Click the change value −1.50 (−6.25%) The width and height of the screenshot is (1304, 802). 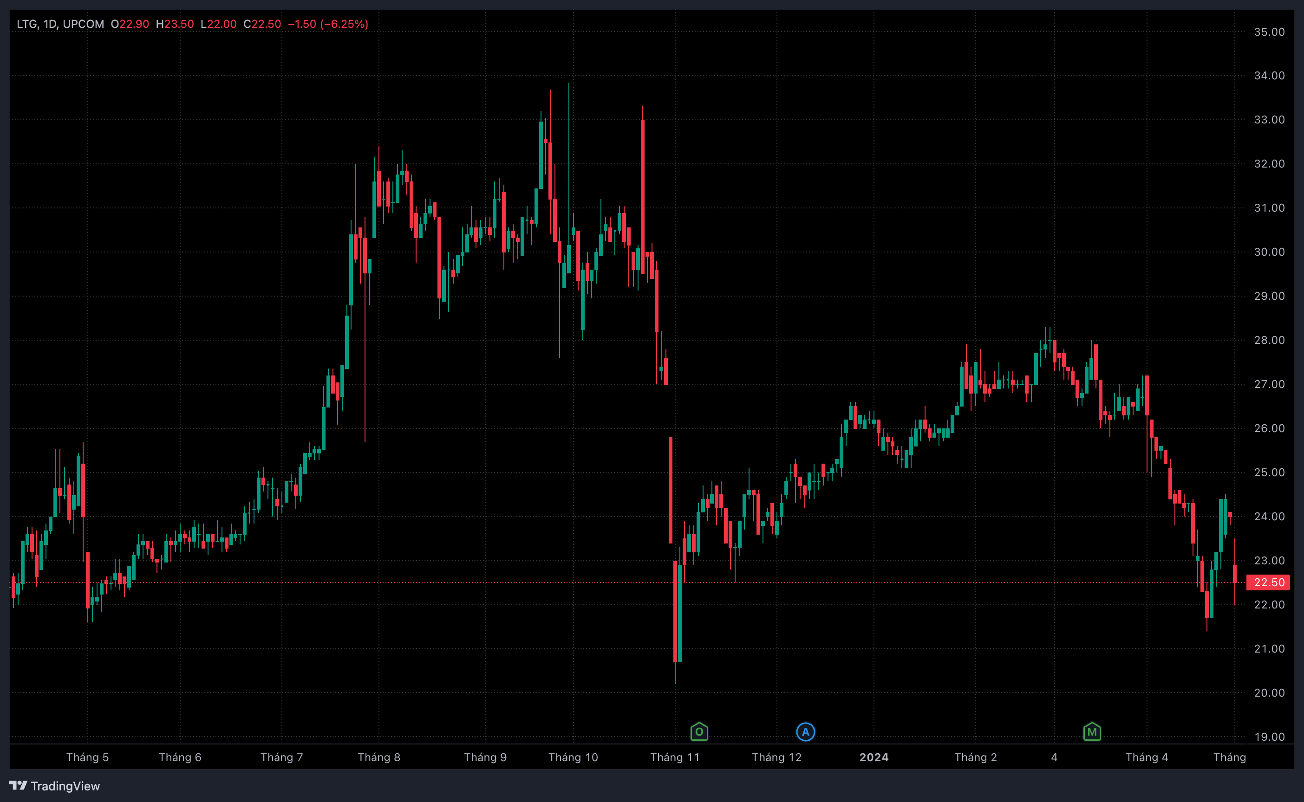click(x=328, y=24)
